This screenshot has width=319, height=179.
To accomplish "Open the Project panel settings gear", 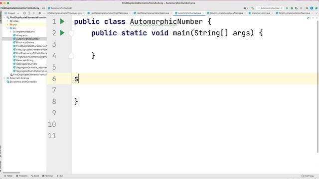I will click(39, 13).
